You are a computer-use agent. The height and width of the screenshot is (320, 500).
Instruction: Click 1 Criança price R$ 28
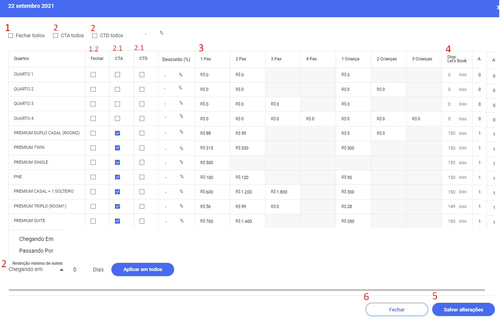point(347,206)
